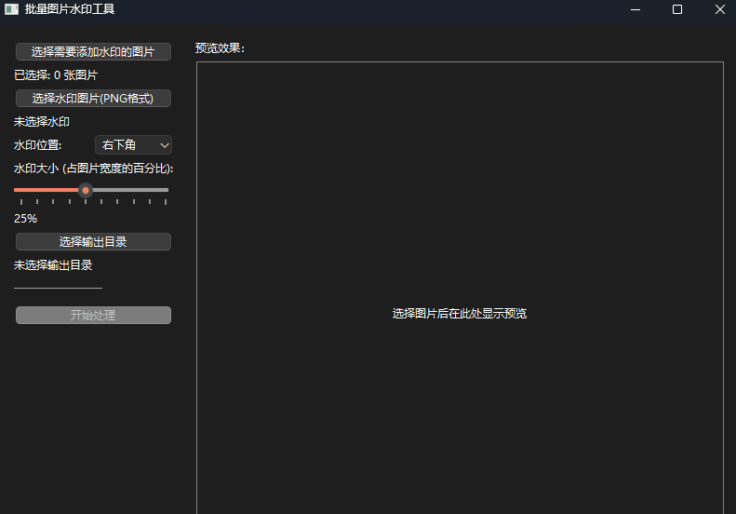The image size is (736, 514).
Task: Maximize the 批量图片水印工具 window
Action: click(x=677, y=9)
